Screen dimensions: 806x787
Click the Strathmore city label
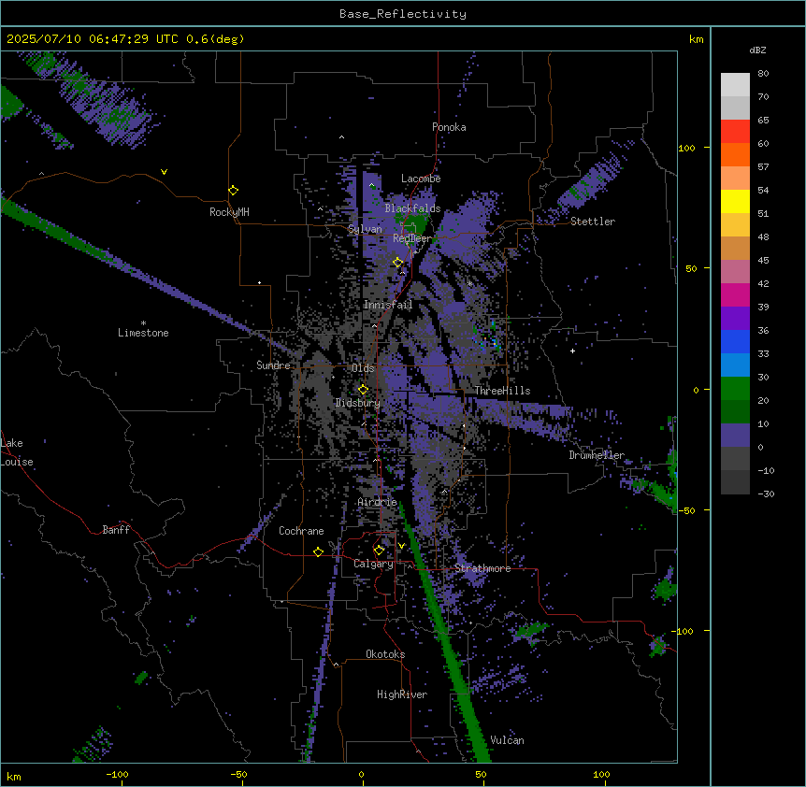482,568
